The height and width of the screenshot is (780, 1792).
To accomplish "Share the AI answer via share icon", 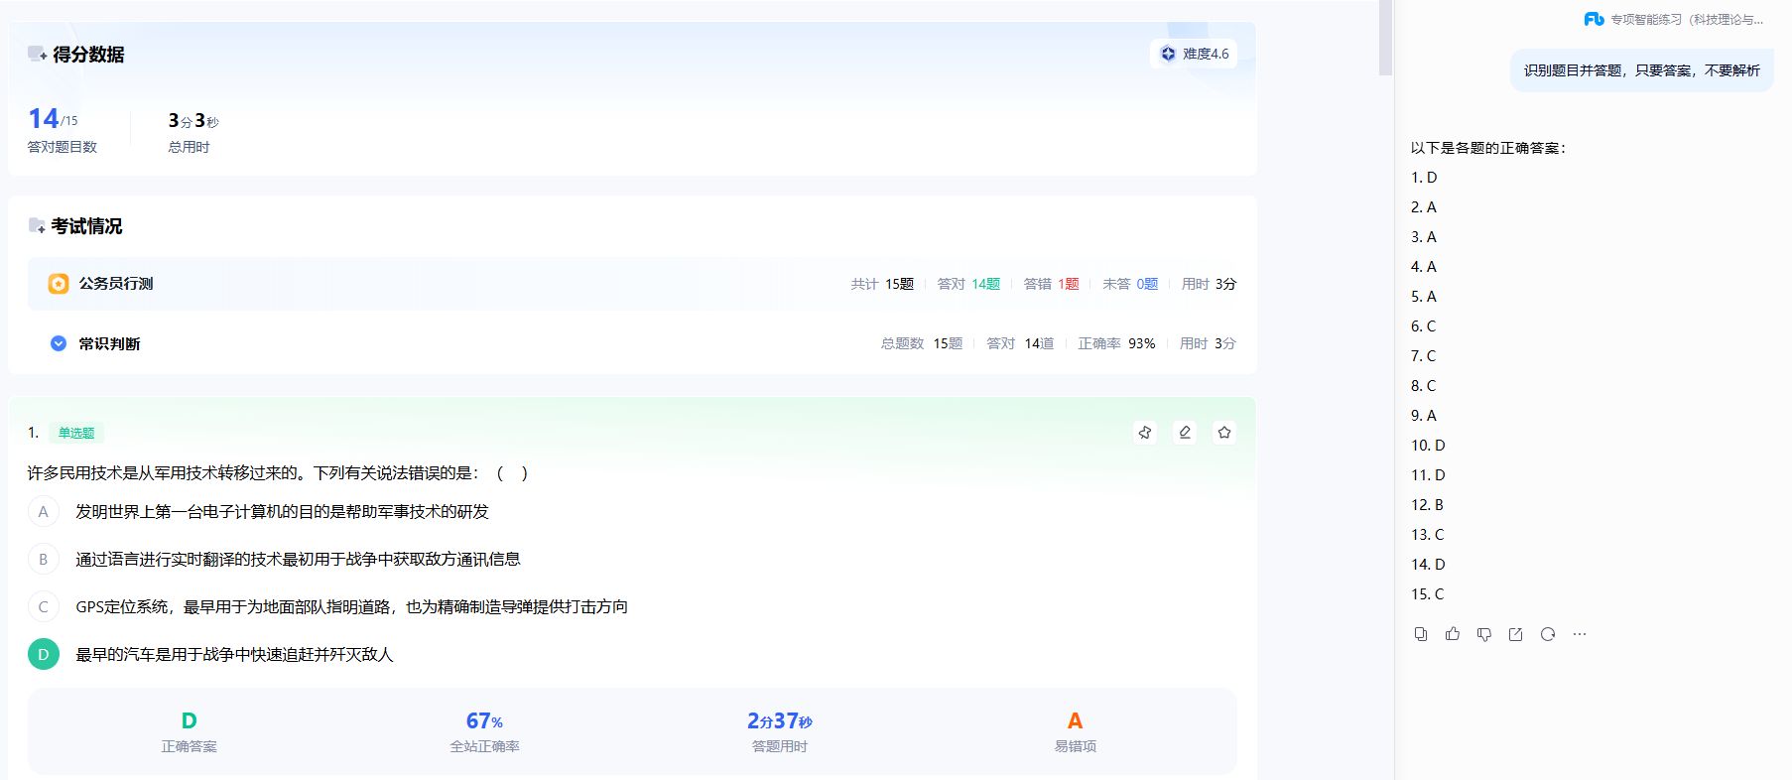I will 1516,634.
